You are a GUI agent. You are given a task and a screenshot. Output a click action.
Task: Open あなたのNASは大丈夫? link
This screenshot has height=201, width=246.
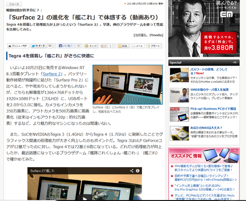[x=206, y=128]
